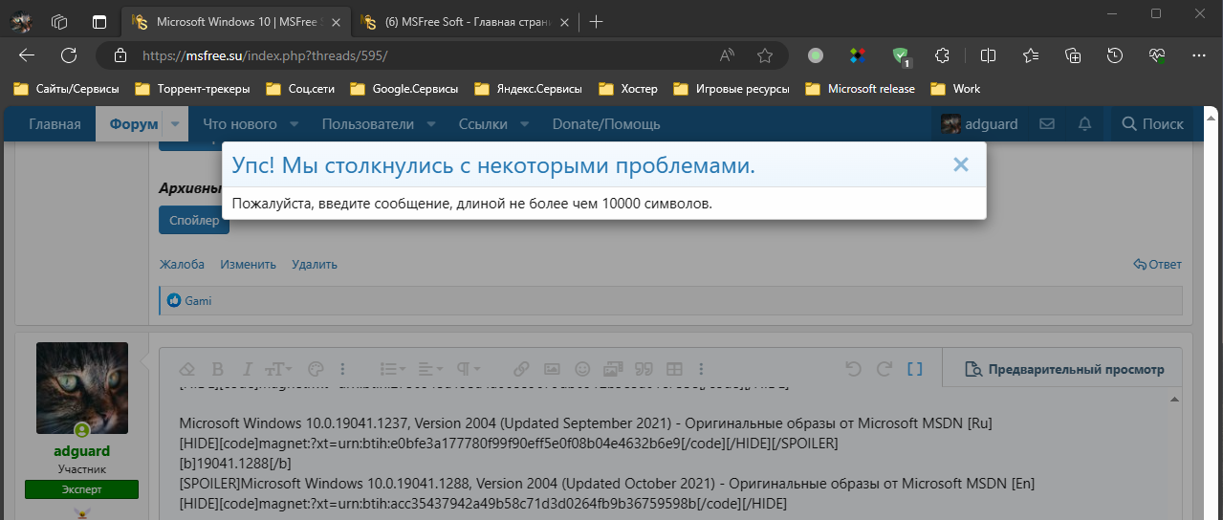The image size is (1223, 520).
Task: Expand the paragraph format dropdown
Action: pos(468,369)
